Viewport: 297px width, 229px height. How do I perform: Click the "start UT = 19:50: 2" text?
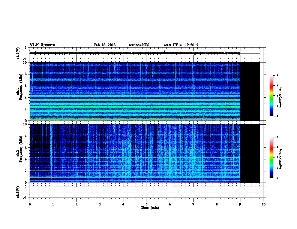tap(181, 45)
